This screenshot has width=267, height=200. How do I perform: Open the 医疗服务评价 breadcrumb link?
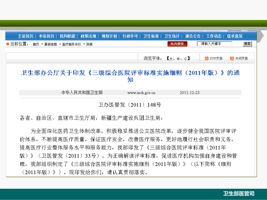71,44
